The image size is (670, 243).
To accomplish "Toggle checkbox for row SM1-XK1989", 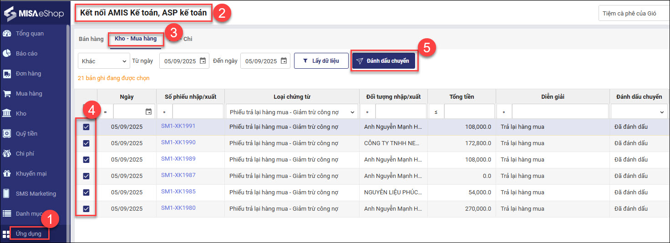I will pos(86,160).
